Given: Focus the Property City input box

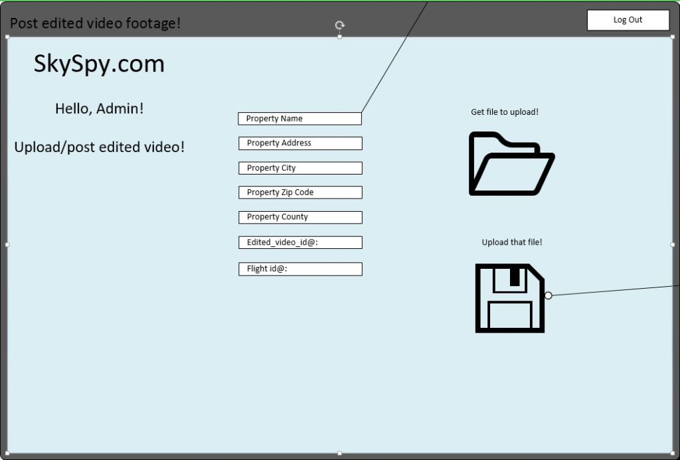Looking at the screenshot, I should [x=300, y=168].
